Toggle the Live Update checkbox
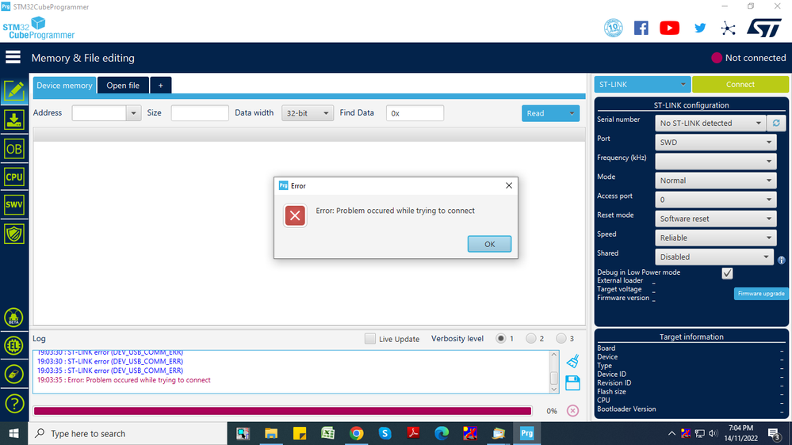 click(x=369, y=339)
